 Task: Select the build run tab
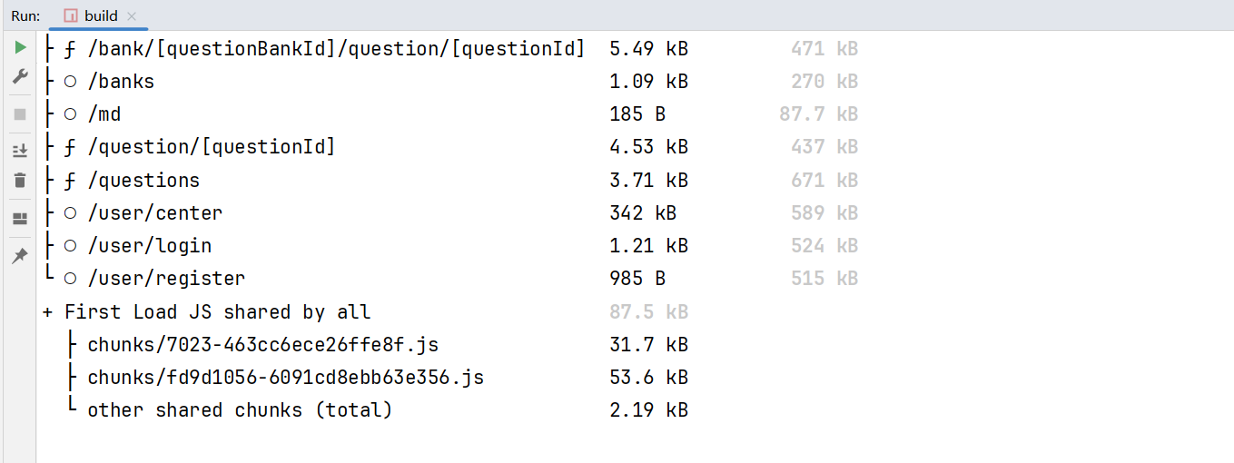point(98,15)
